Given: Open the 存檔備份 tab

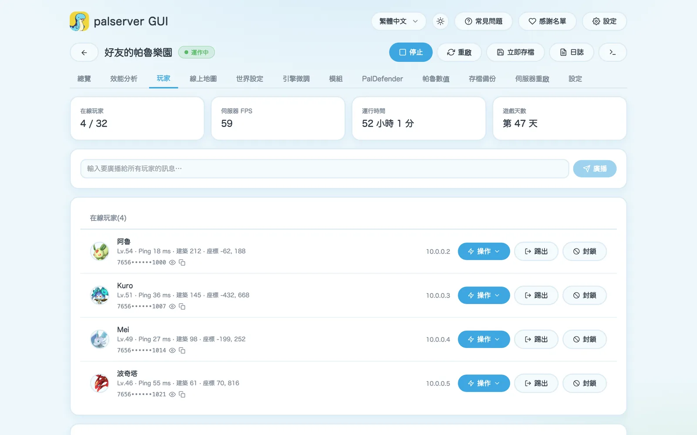Looking at the screenshot, I should pyautogui.click(x=482, y=79).
